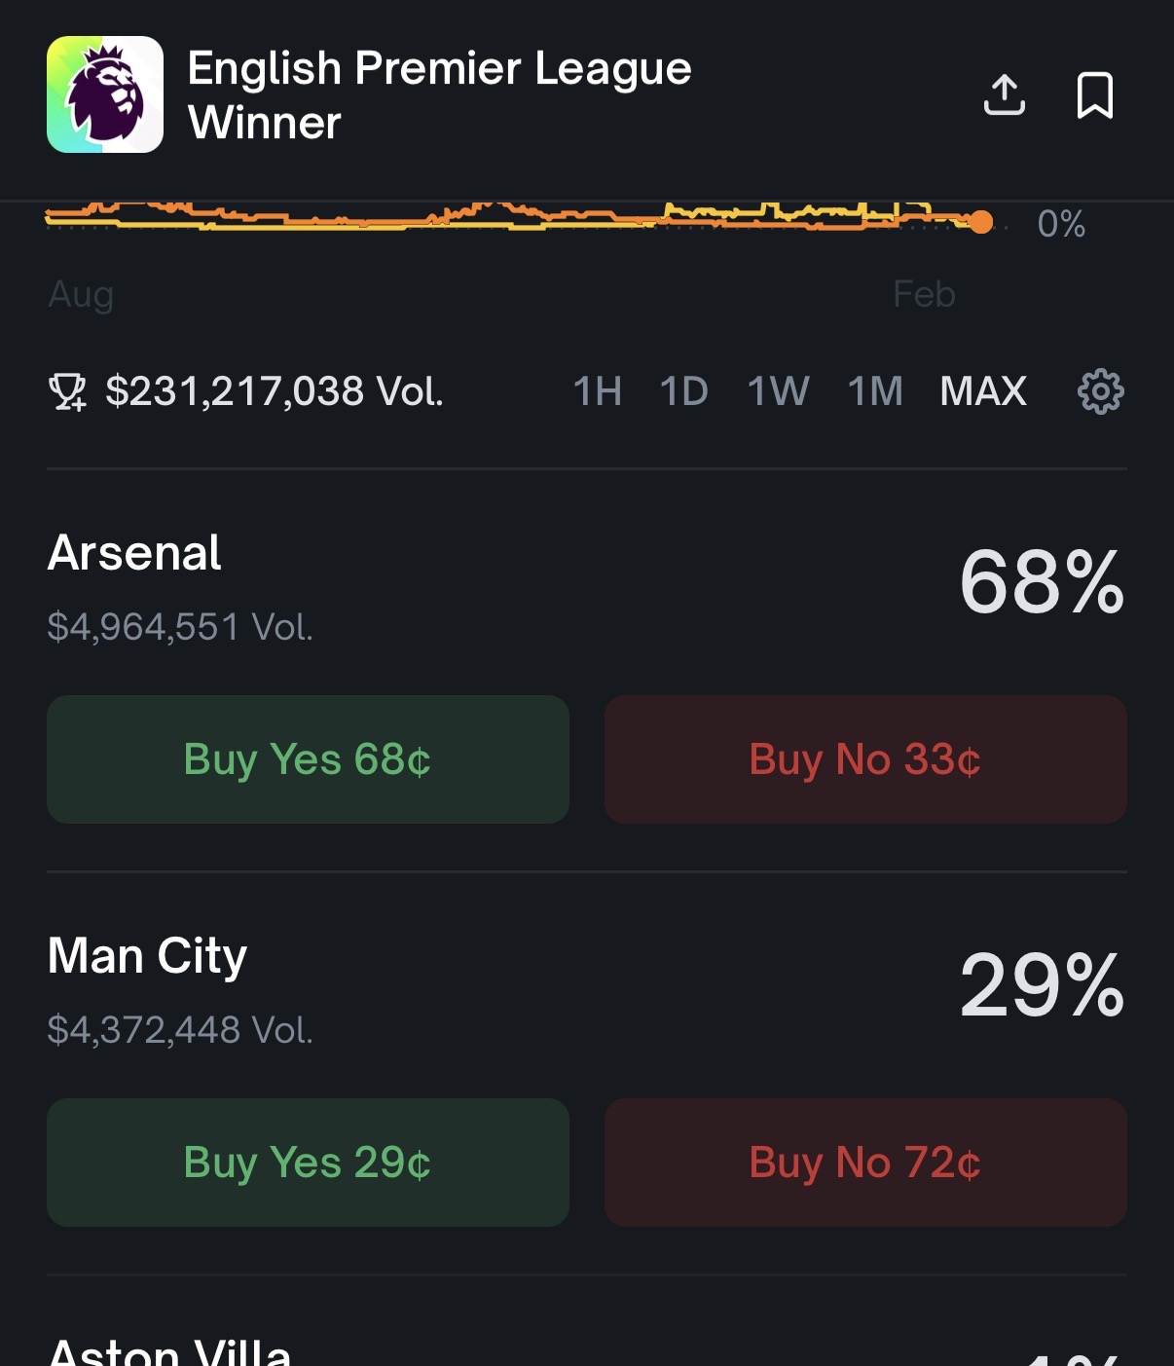1174x1366 pixels.
Task: Tap the Premier League lion logo
Action: (x=105, y=94)
